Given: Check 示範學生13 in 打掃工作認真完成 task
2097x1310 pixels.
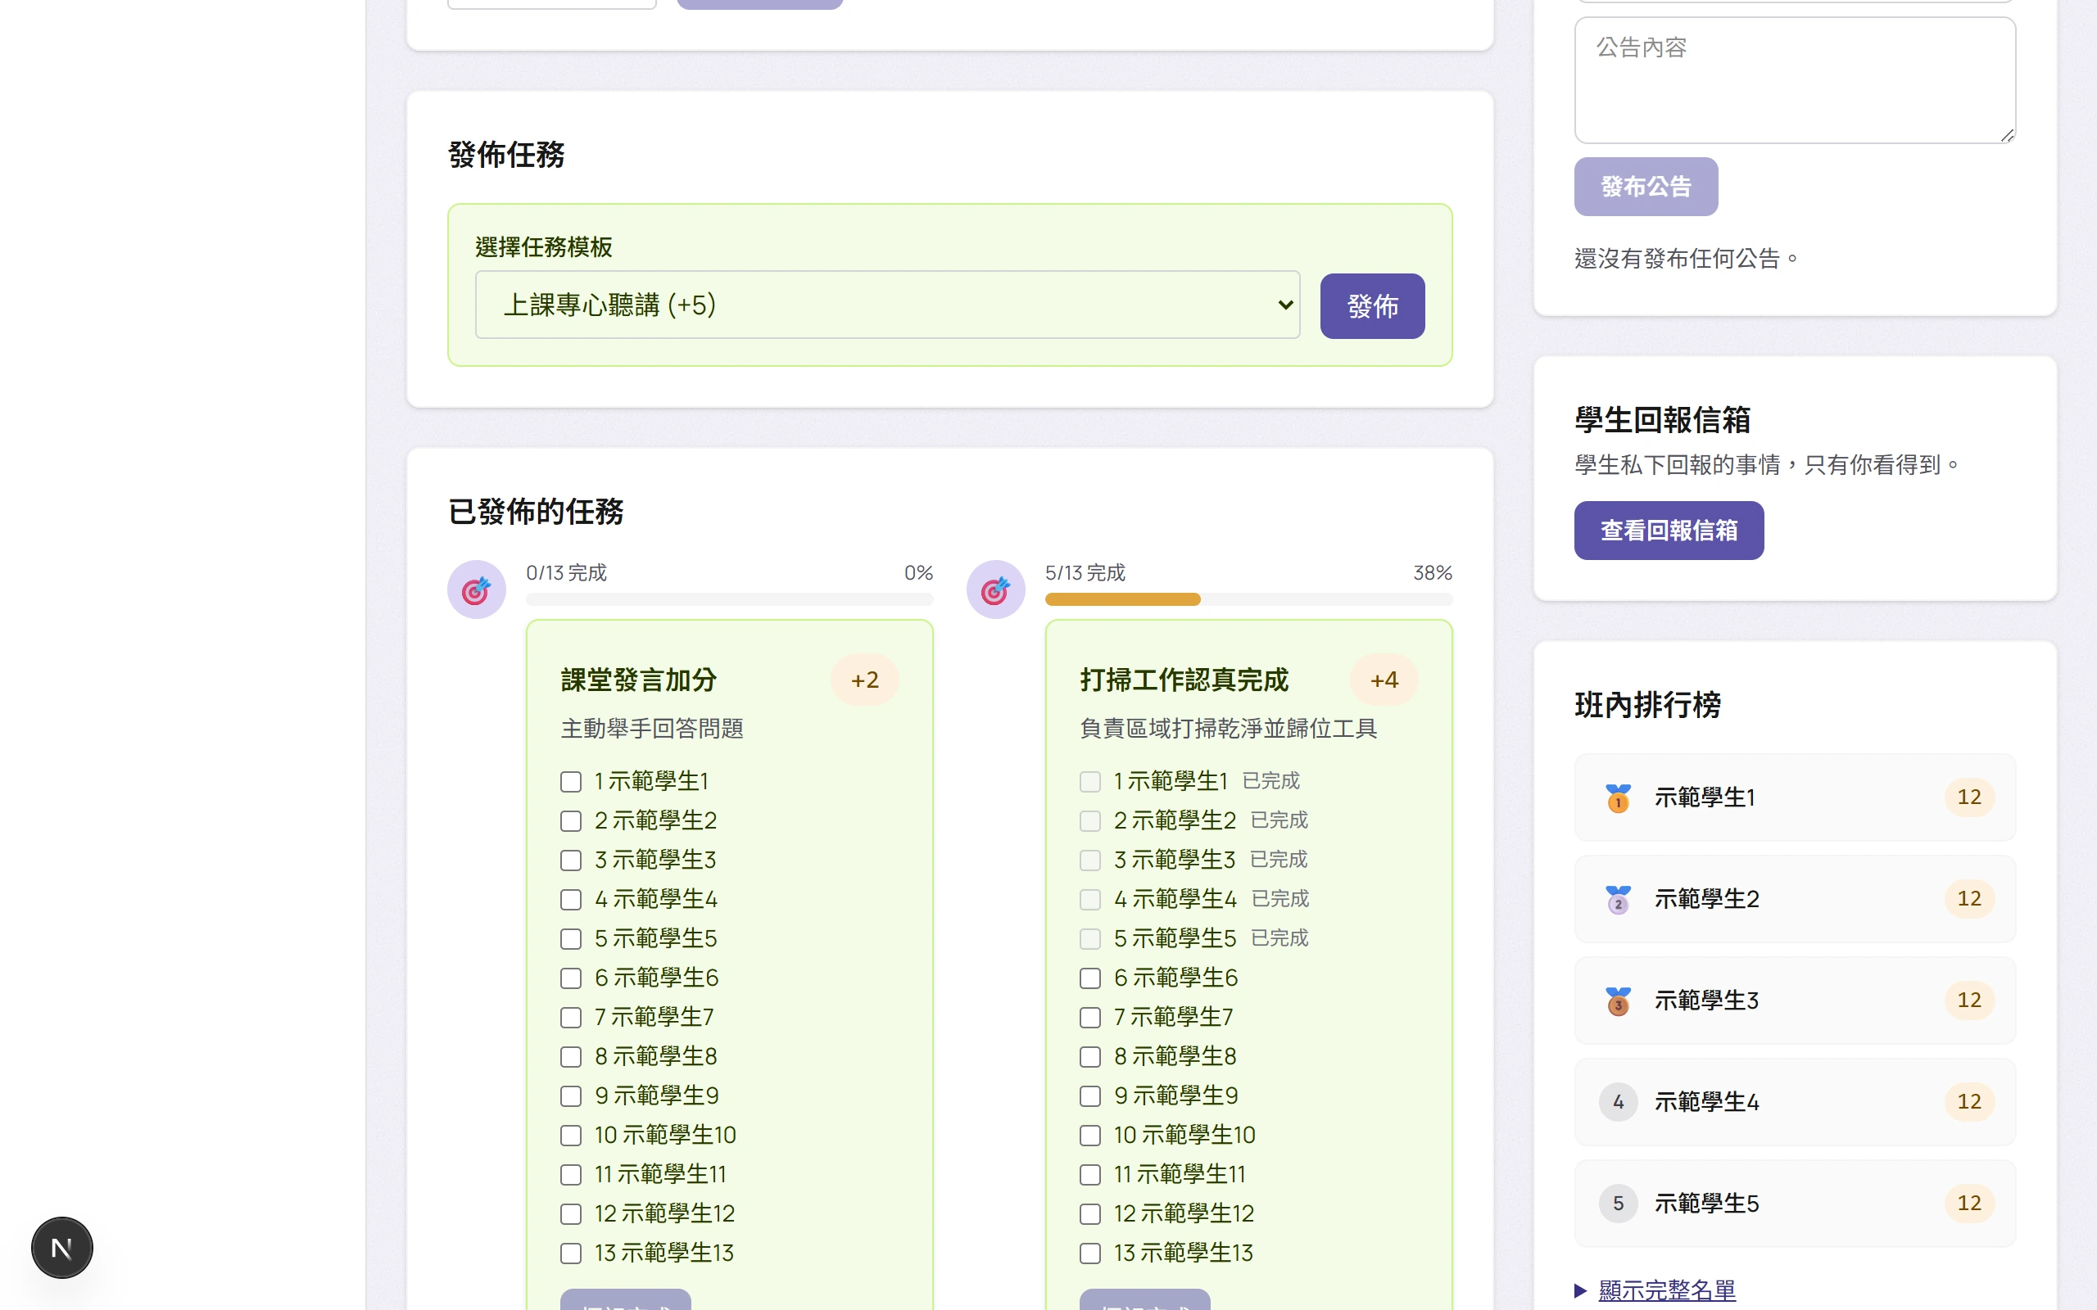Looking at the screenshot, I should click(x=1090, y=1253).
